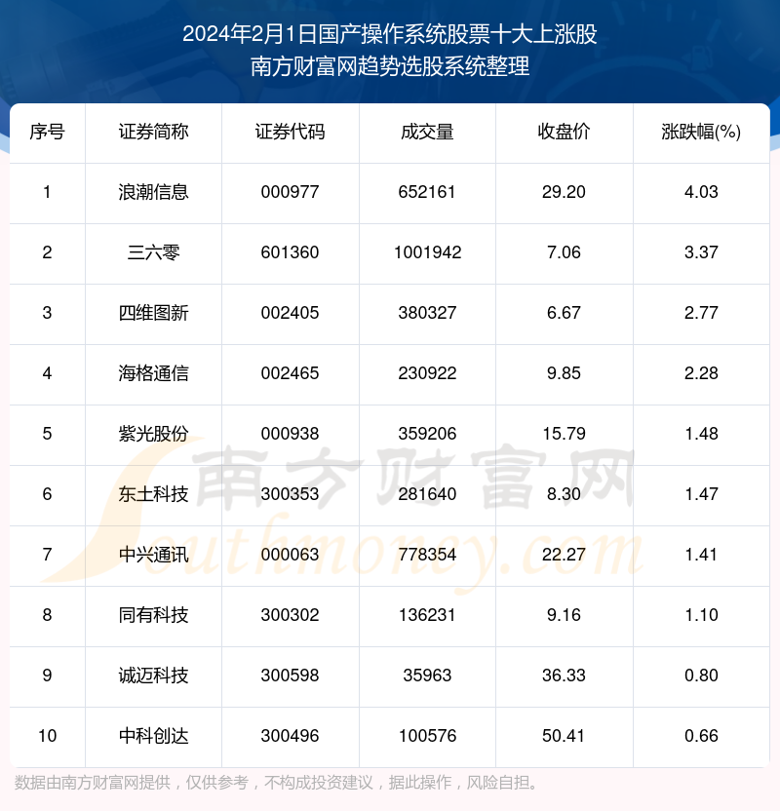Click closing price 8.30
The width and height of the screenshot is (780, 811).
564,494
